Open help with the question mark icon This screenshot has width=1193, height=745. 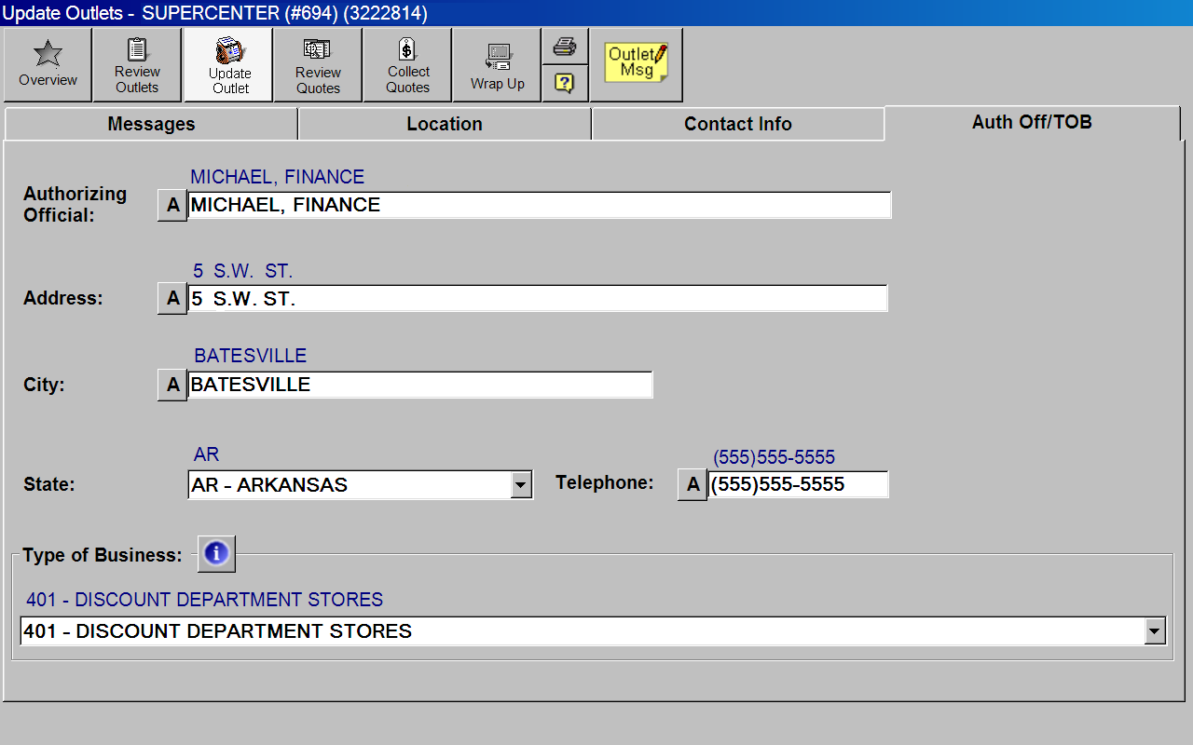pyautogui.click(x=565, y=83)
